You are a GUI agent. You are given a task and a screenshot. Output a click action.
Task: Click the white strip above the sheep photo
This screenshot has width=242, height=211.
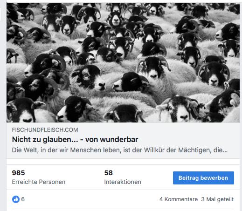click(x=123, y=1)
